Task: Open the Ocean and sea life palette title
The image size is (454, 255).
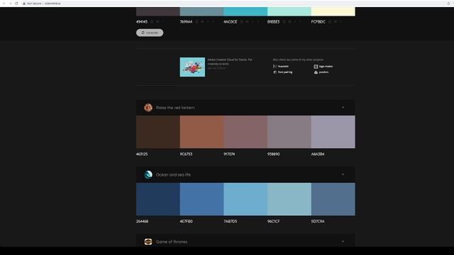Action: tap(173, 175)
